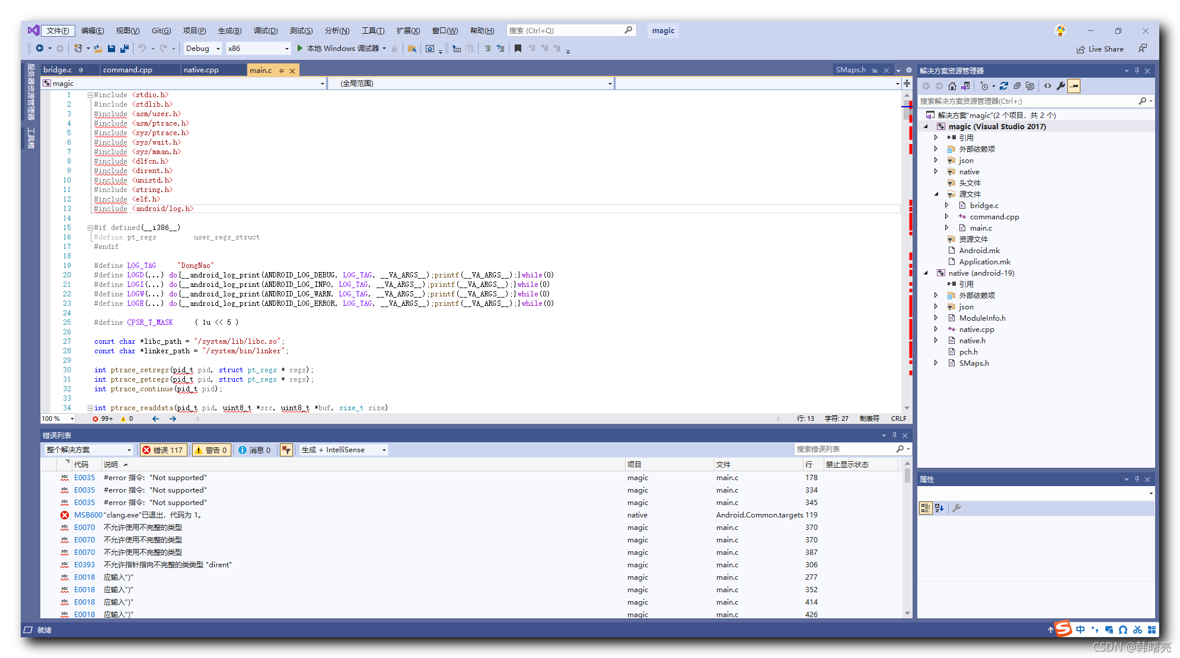The image size is (1180, 658).
Task: Click the Save All toolbar icon
Action: coord(125,49)
